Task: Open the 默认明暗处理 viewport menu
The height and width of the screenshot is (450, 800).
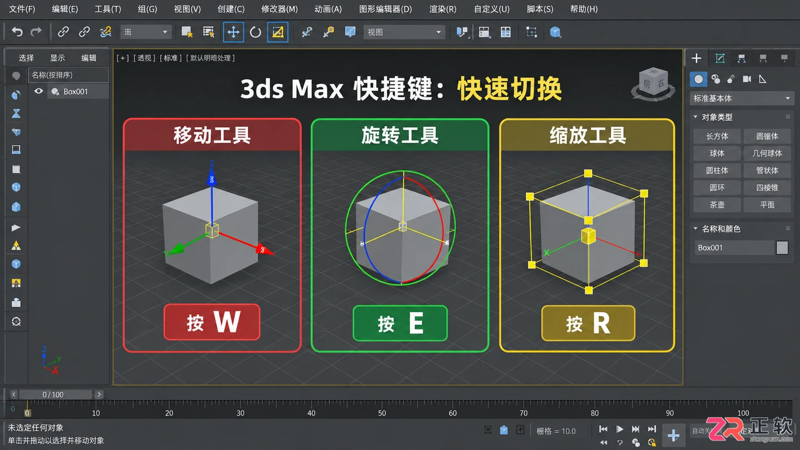Action: click(211, 58)
